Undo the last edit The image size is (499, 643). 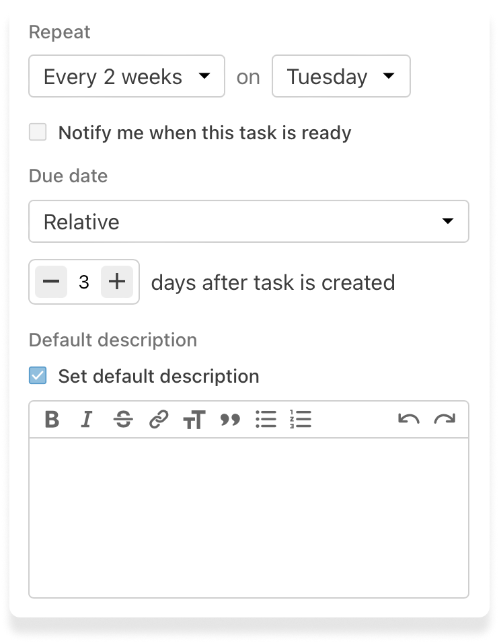pyautogui.click(x=409, y=420)
